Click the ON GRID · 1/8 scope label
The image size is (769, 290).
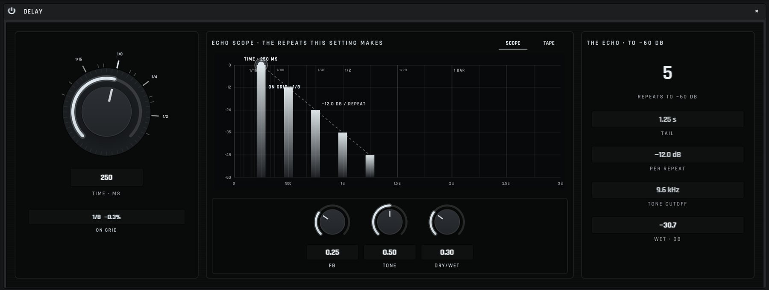(x=284, y=87)
